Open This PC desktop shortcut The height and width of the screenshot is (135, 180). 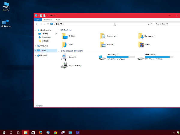6,5
